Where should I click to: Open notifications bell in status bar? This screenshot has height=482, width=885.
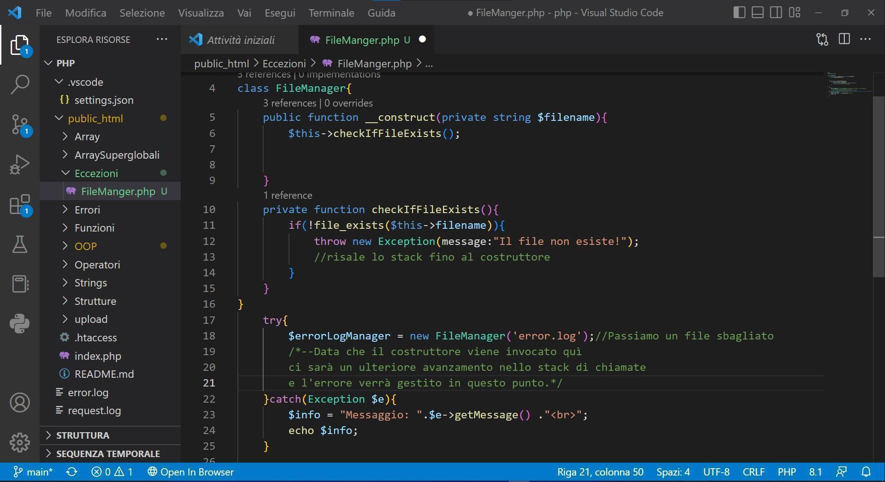click(866, 472)
